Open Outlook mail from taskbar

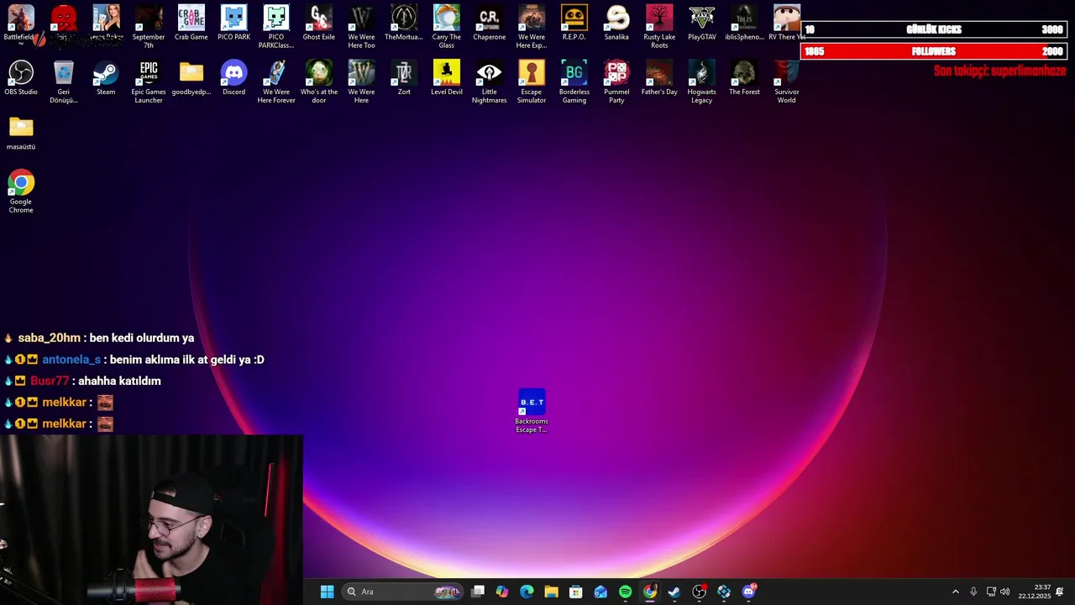click(600, 592)
